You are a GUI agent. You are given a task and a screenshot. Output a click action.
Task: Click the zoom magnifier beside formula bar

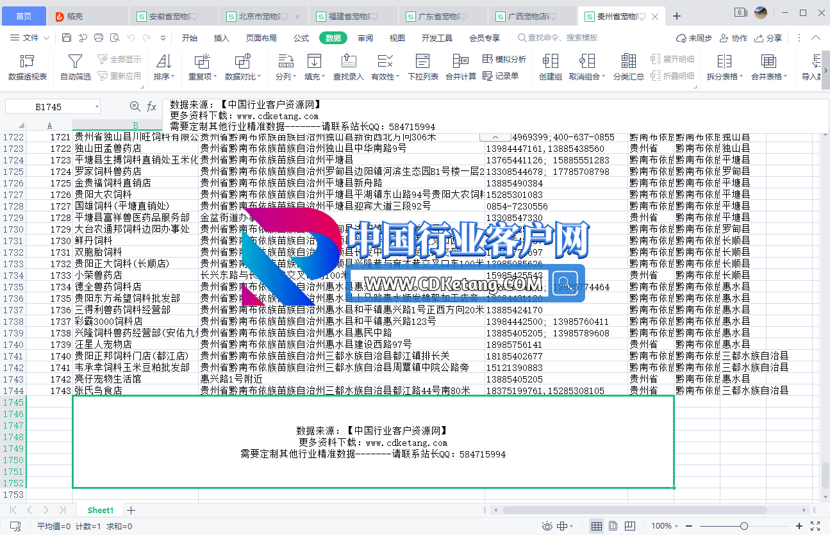point(135,106)
